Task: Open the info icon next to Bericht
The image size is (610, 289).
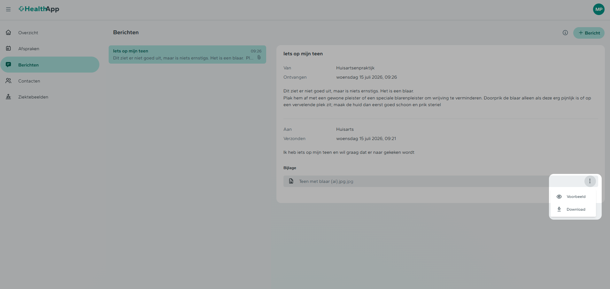Action: point(565,33)
